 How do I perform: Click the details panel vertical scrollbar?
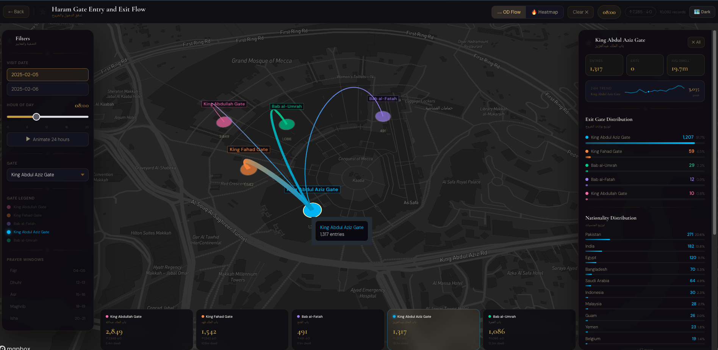[715, 133]
